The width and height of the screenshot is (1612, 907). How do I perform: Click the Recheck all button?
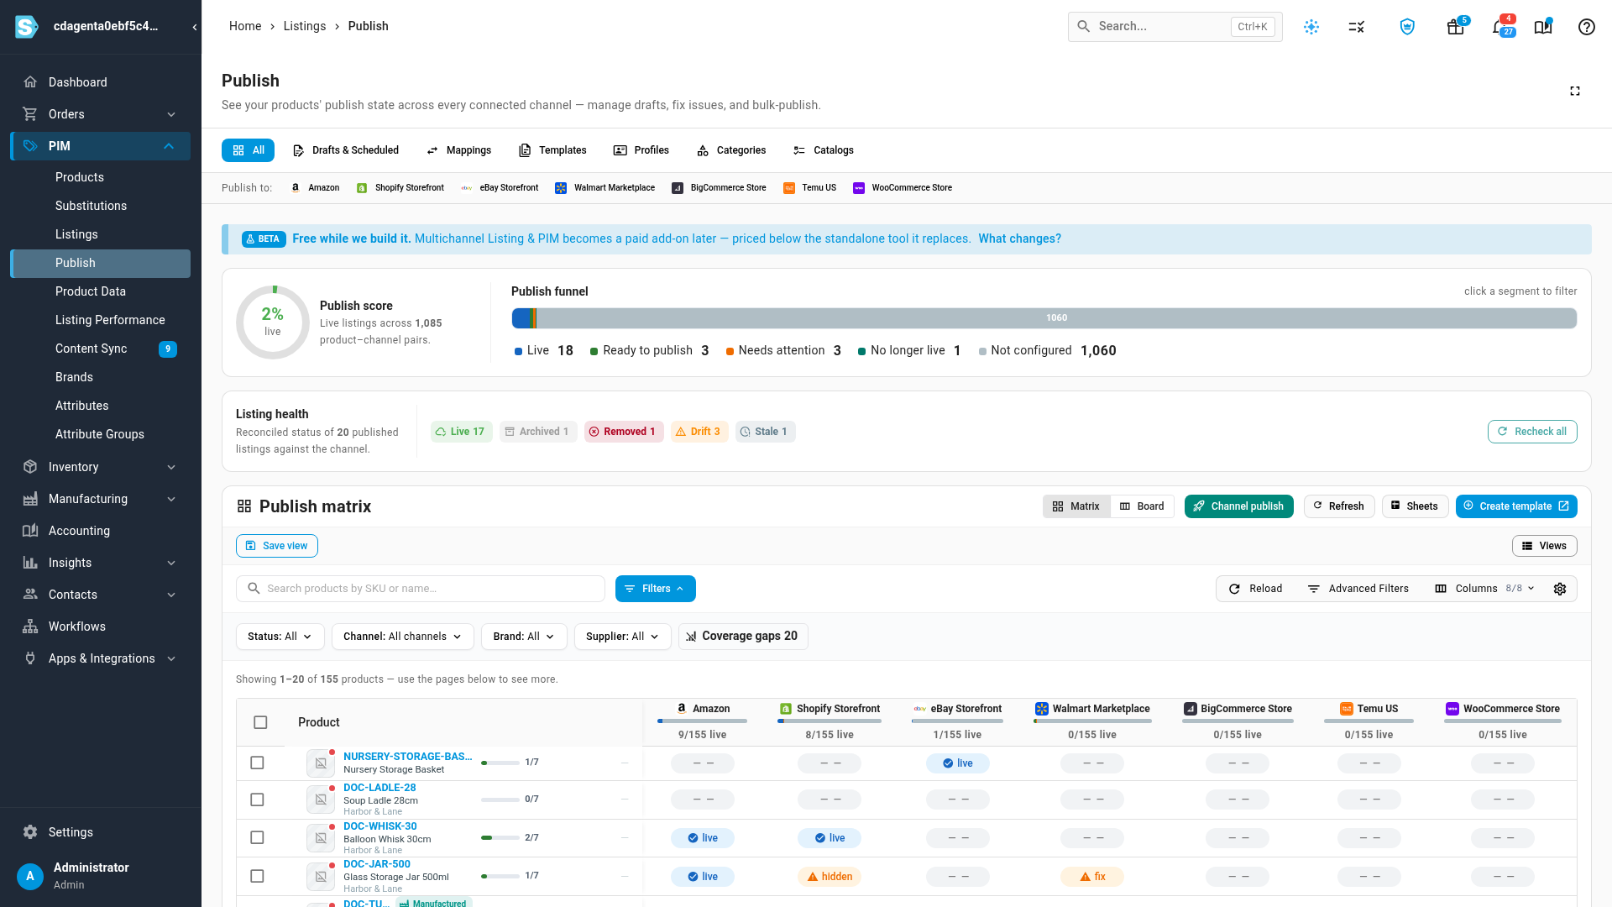1532,432
